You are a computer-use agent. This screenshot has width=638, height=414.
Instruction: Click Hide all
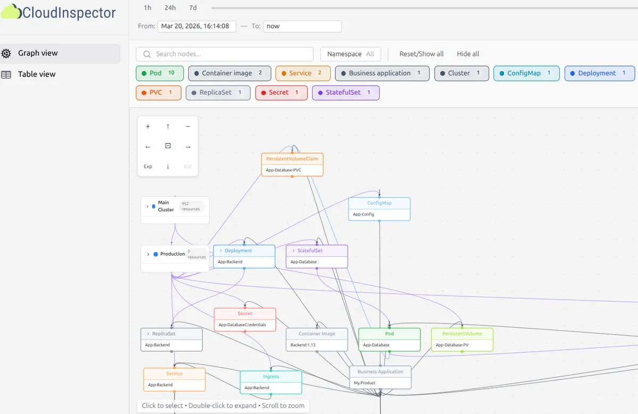(467, 54)
